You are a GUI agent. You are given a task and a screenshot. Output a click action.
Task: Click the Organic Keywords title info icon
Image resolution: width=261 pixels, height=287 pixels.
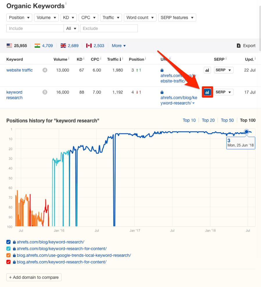point(66,3)
